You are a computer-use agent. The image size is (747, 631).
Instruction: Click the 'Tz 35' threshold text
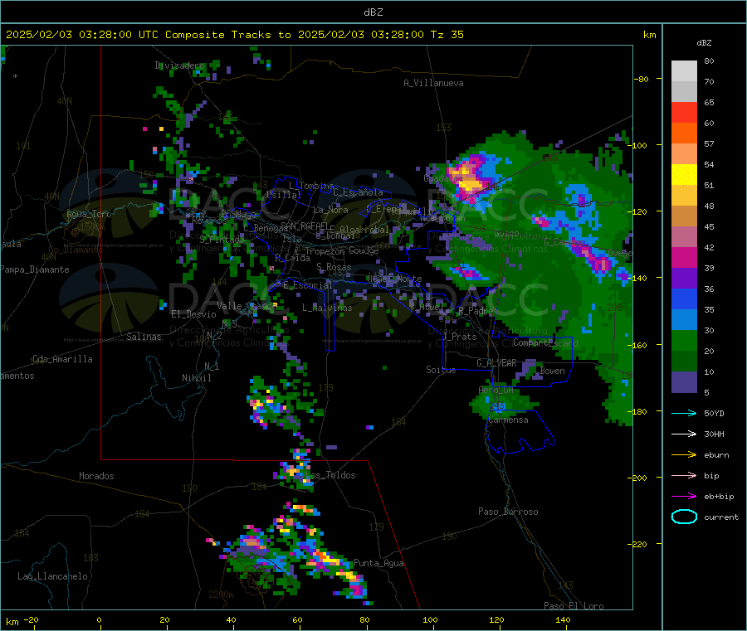[447, 35]
